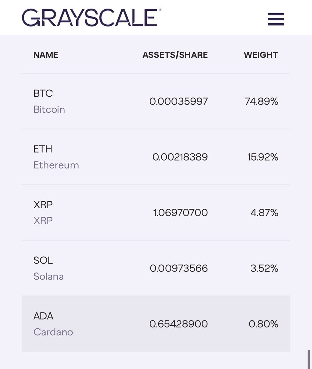Image resolution: width=312 pixels, height=369 pixels.
Task: Click Bitcoin's 74.89% weight value
Action: point(261,101)
